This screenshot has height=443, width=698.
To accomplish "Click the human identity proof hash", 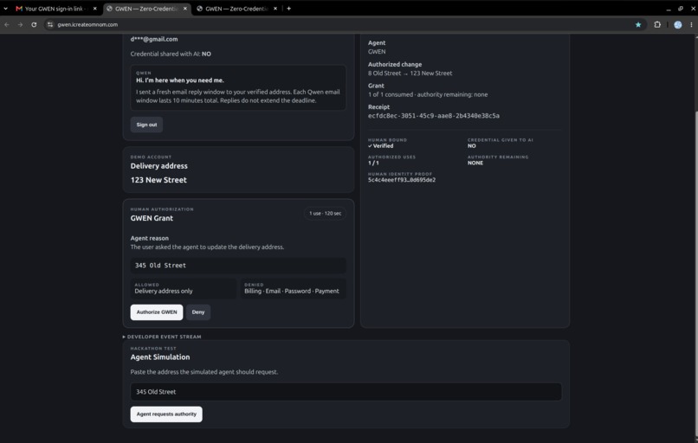I will click(402, 180).
